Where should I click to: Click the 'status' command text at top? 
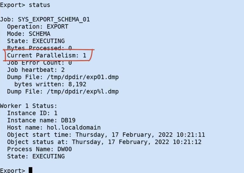click(39, 5)
